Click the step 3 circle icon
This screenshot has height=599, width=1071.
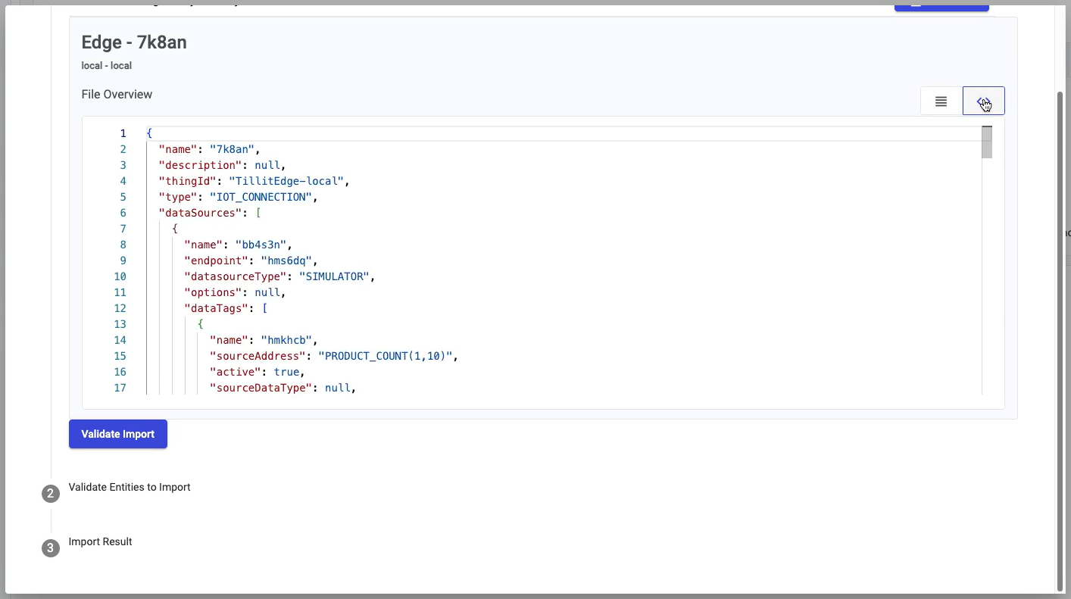click(51, 548)
